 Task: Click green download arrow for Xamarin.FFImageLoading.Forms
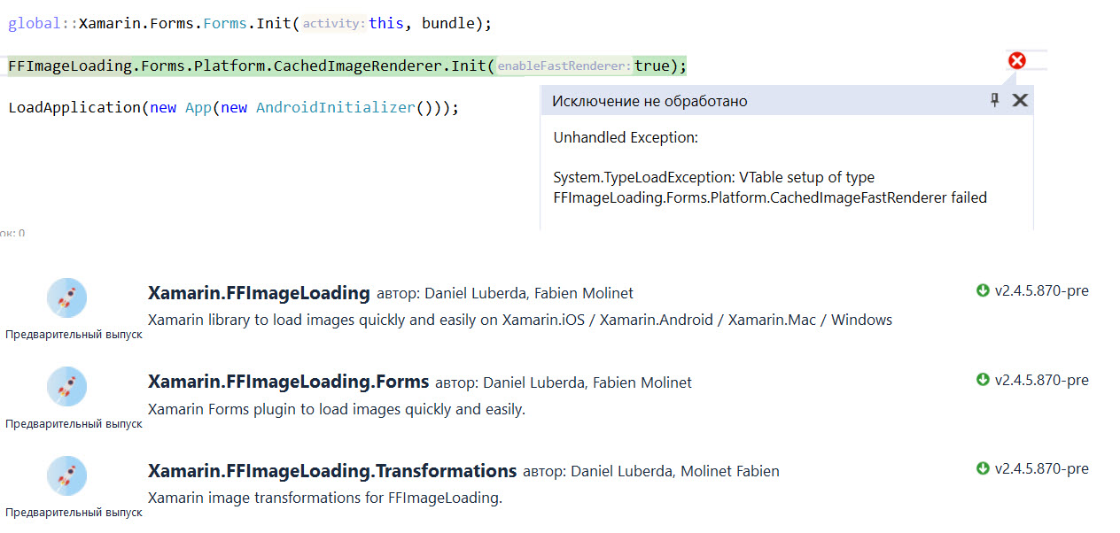[x=983, y=380]
